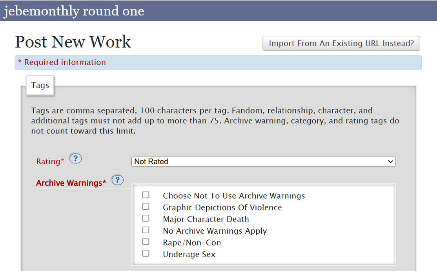Click the 'Major Character Death' label text
Image resolution: width=437 pixels, height=271 pixels.
click(206, 219)
